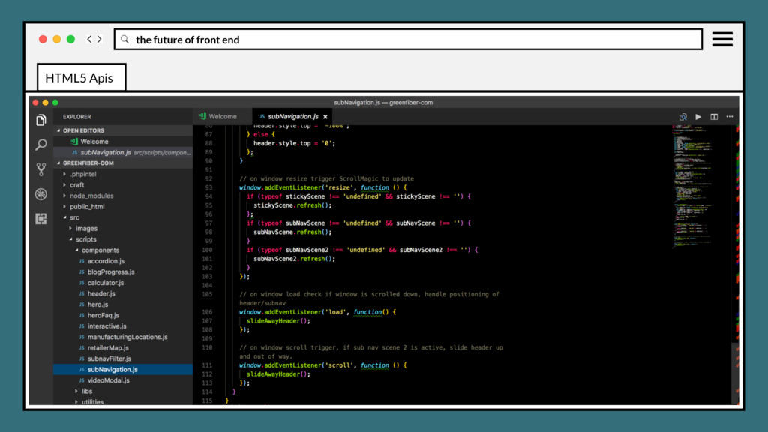The image size is (768, 432).
Task: Click the browser search input field
Action: (408, 39)
